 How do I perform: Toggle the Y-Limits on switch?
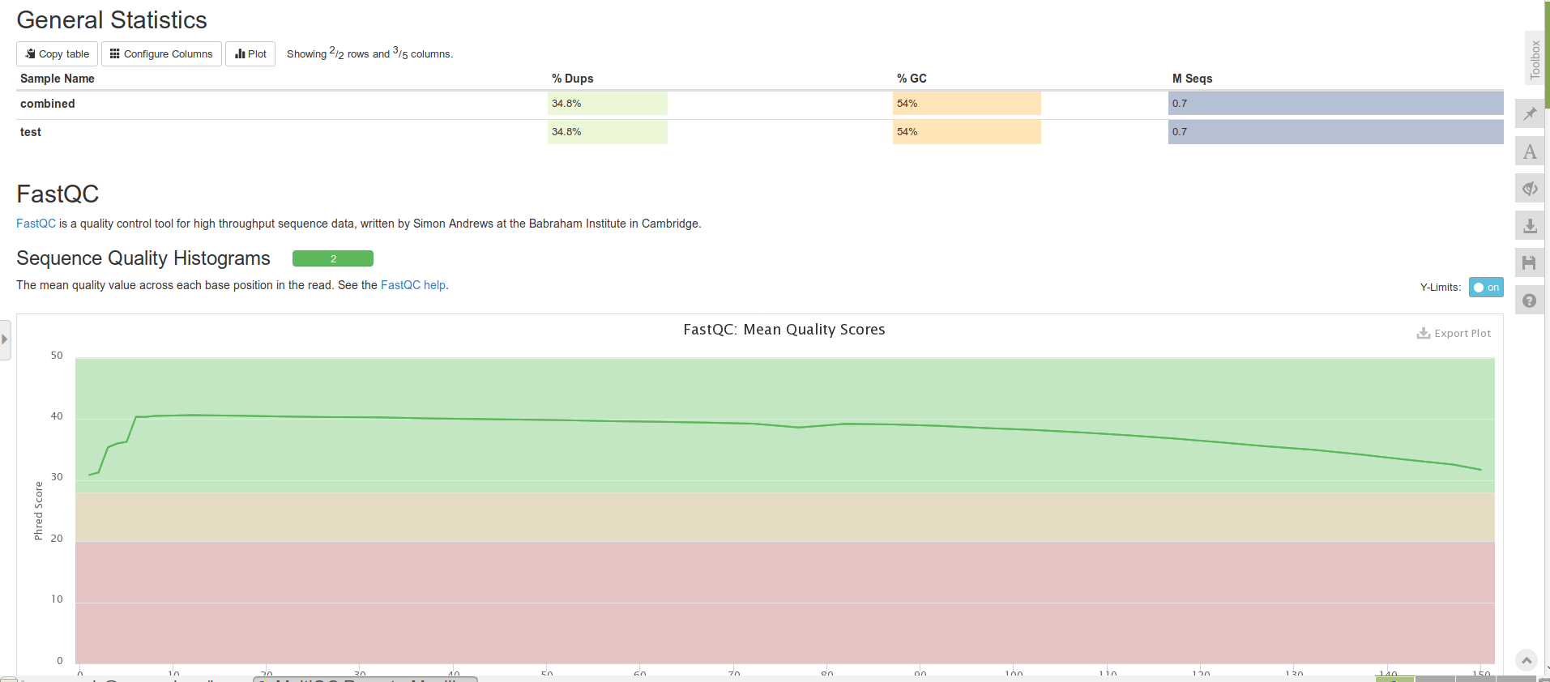(1486, 288)
